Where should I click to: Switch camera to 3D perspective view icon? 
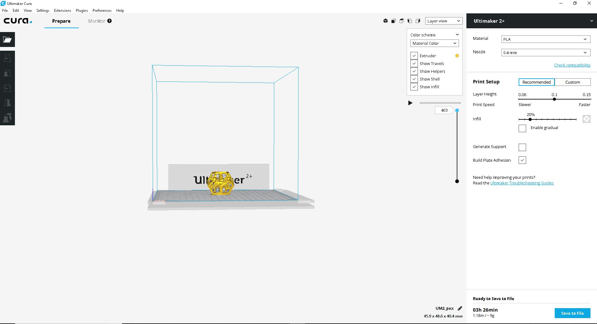pyautogui.click(x=386, y=21)
